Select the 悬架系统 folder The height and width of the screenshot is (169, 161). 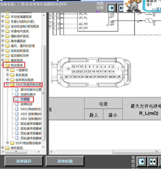(17, 60)
